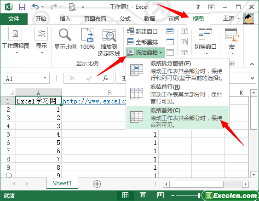Image resolution: width=259 pixels, height=201 pixels.
Task: Click Reset Window Position icon
Action: coord(184,52)
